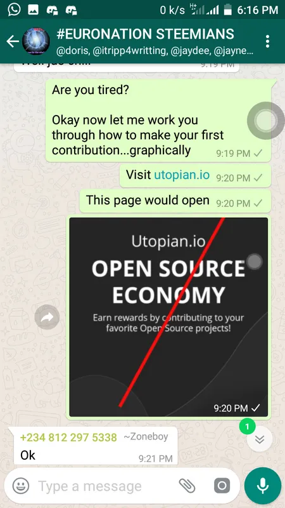Select the "Are you tired?" message bubble

point(158,120)
